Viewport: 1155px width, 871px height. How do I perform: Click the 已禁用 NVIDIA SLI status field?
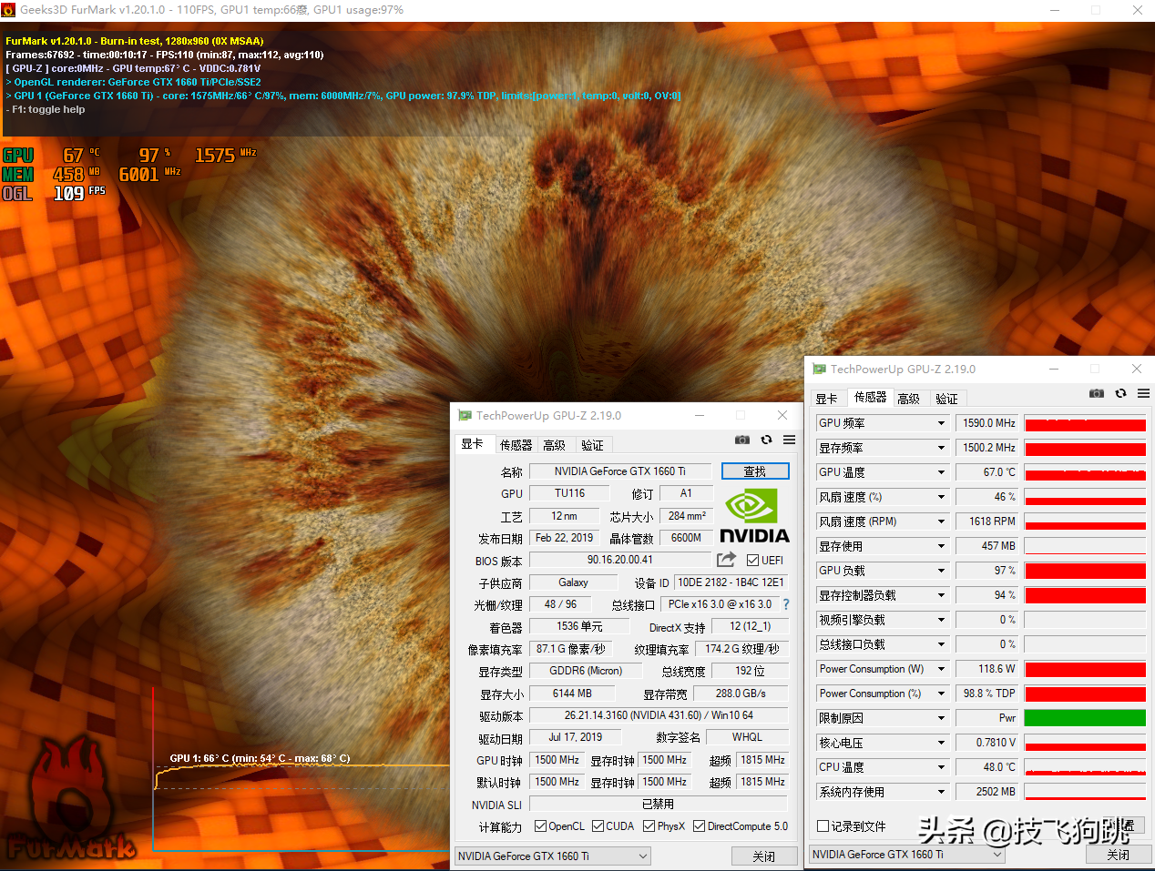click(659, 804)
